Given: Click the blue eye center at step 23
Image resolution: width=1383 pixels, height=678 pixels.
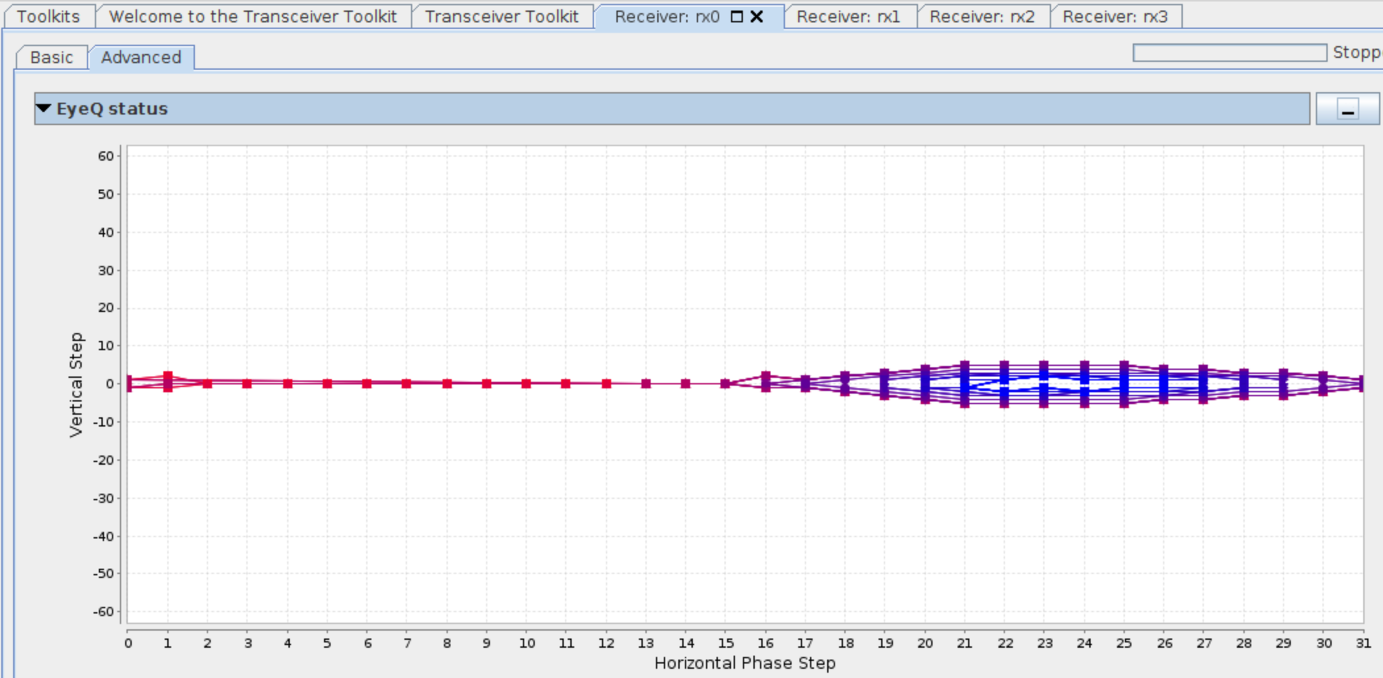Looking at the screenshot, I should [1044, 383].
